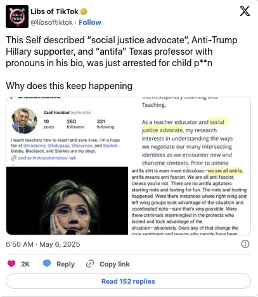Click the X logo icon

[x=245, y=11]
